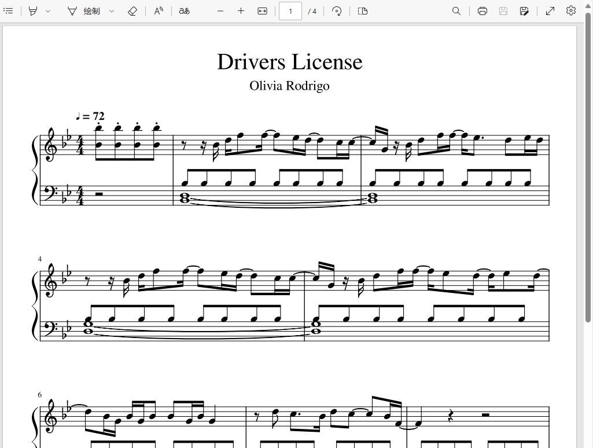Select the eraser tool
The height and width of the screenshot is (448, 593).
[132, 11]
